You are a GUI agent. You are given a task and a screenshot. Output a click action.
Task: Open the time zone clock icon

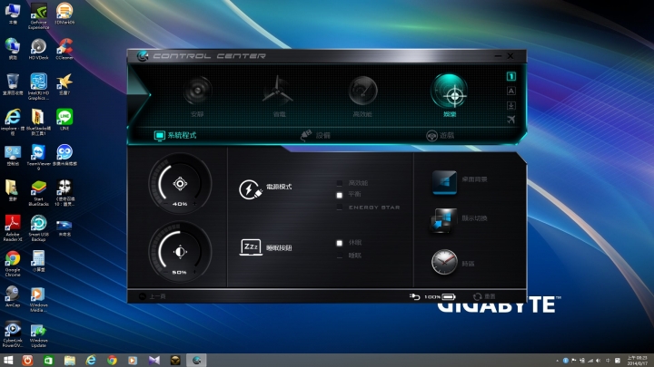444,262
